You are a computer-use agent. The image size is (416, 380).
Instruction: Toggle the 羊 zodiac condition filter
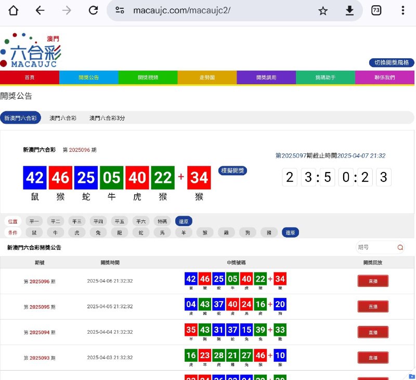point(184,232)
